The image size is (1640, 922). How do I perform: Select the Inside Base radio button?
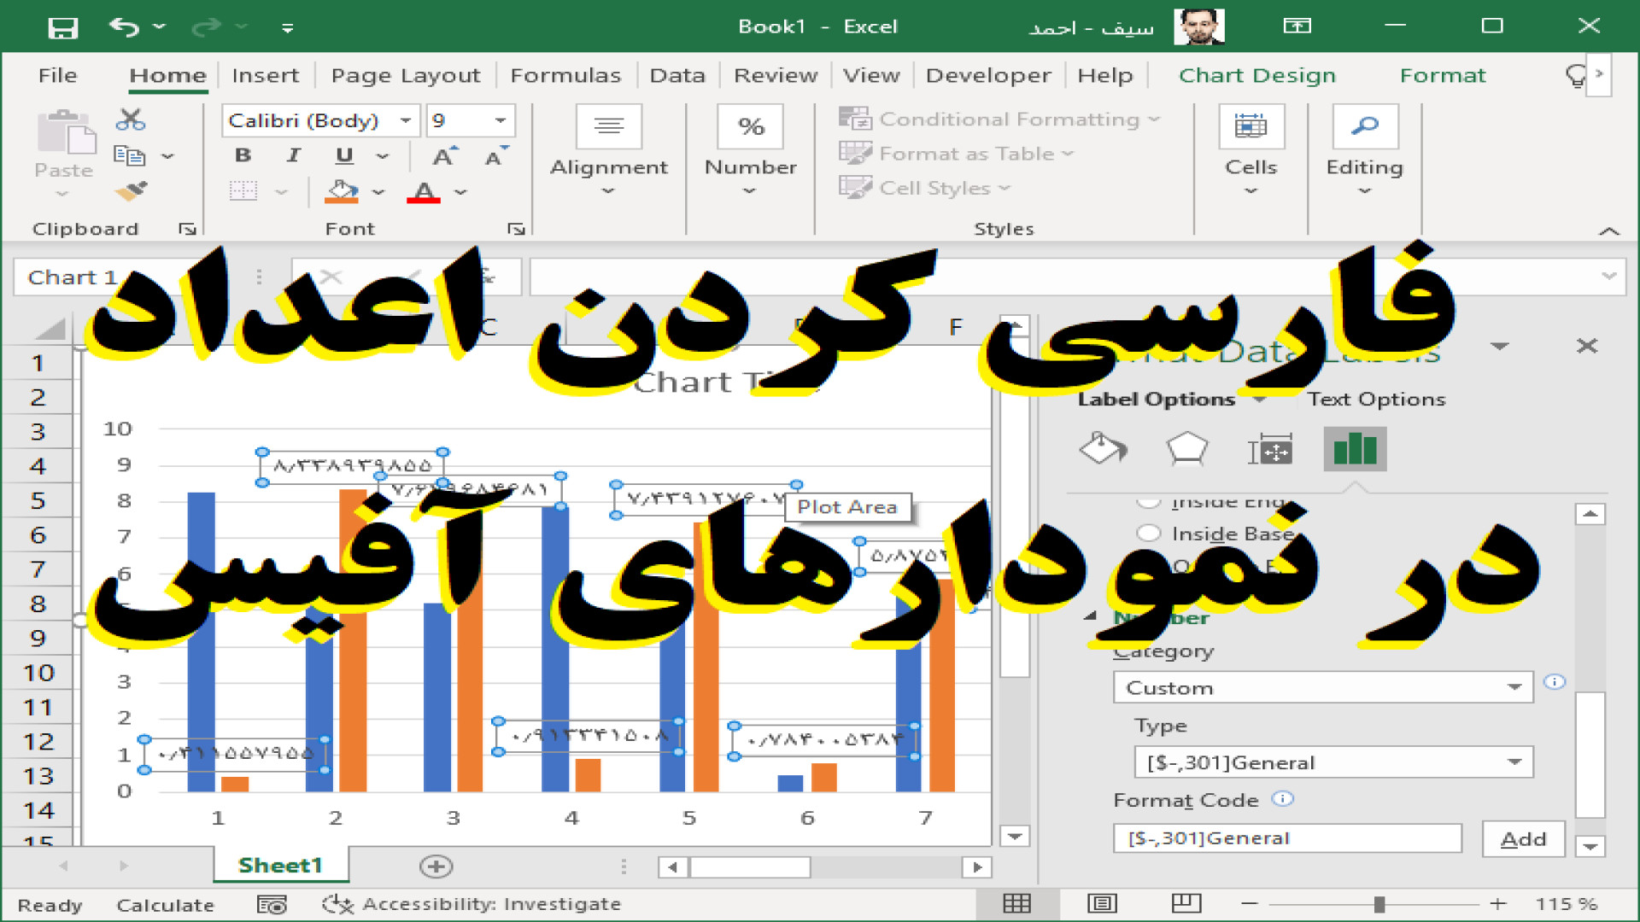1149,534
